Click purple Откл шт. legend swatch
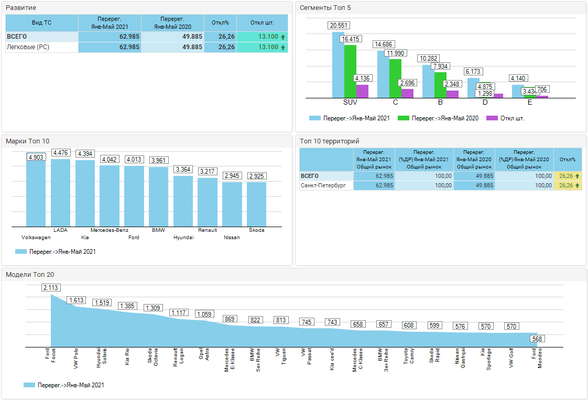This screenshot has height=415, width=588. pos(492,118)
